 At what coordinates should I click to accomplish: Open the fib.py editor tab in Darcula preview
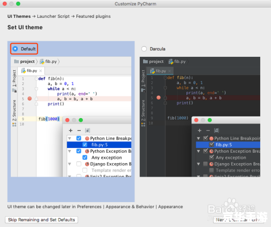coord(160,71)
